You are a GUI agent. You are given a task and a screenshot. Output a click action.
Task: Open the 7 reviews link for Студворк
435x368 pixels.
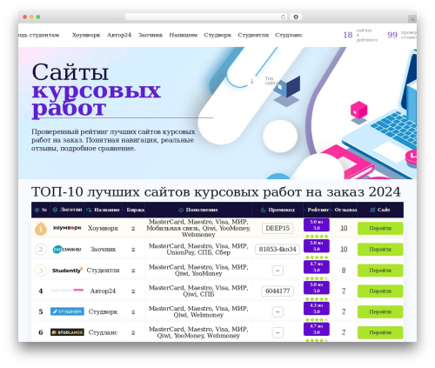(344, 311)
